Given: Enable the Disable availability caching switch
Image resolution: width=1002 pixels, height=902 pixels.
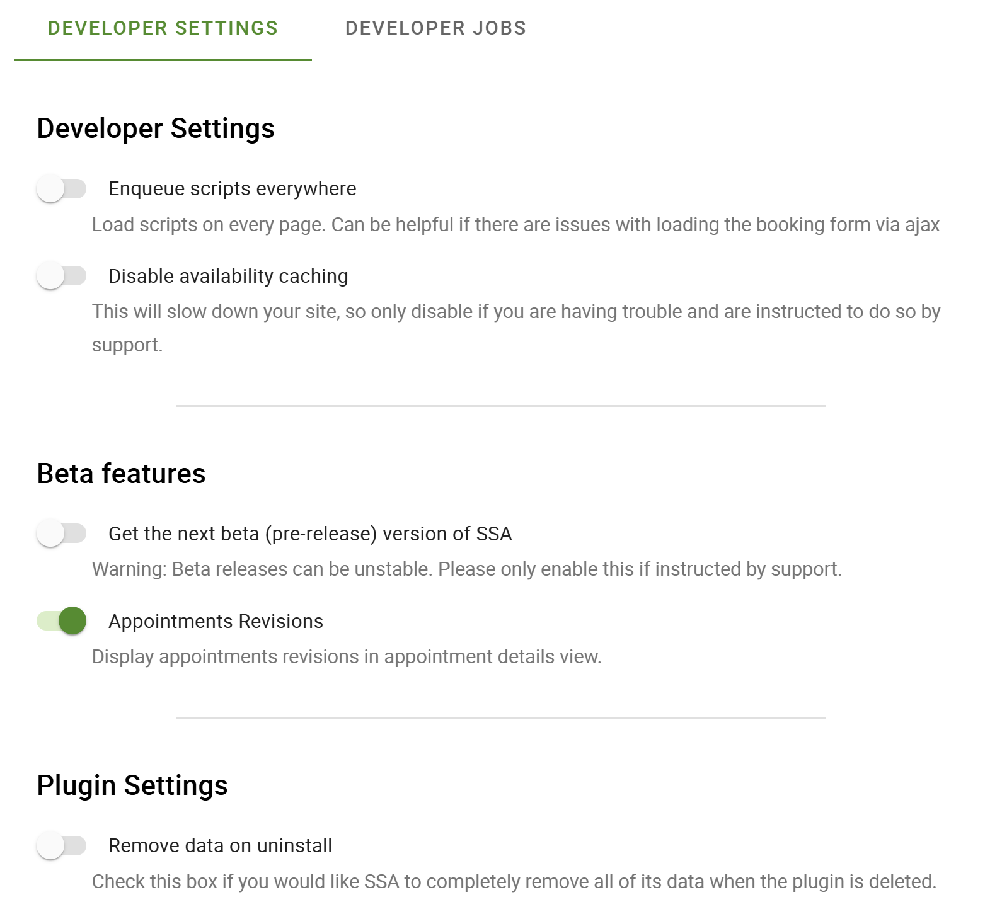Looking at the screenshot, I should 62,275.
